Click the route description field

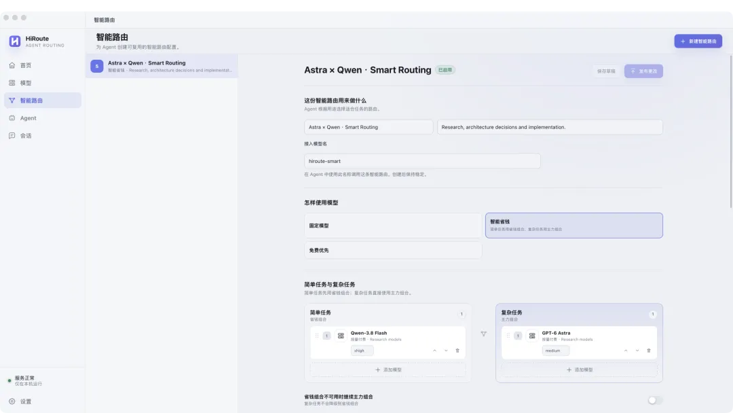point(550,127)
